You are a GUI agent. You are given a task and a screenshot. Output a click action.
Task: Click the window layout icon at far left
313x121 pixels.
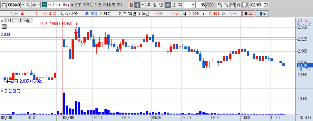click(4, 5)
